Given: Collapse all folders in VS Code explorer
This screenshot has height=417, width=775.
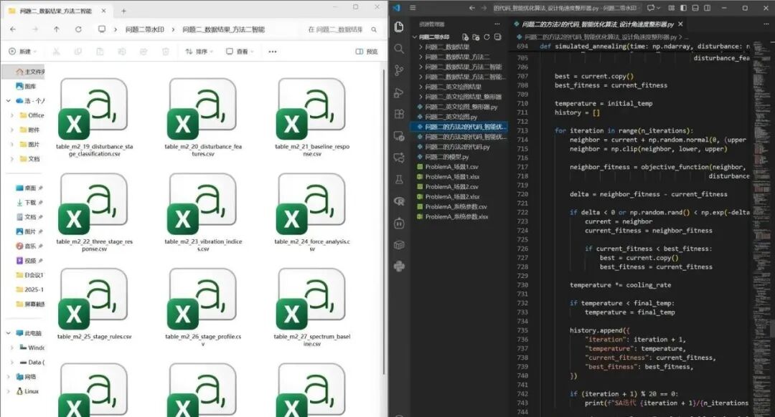Looking at the screenshot, I should [x=498, y=37].
